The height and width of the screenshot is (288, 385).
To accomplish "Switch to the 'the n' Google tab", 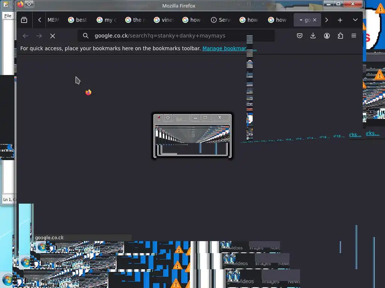I will (135, 20).
